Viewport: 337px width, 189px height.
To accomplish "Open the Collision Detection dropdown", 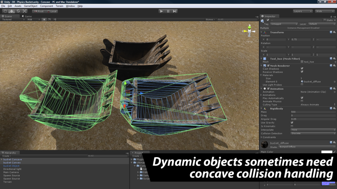I will tap(313, 134).
